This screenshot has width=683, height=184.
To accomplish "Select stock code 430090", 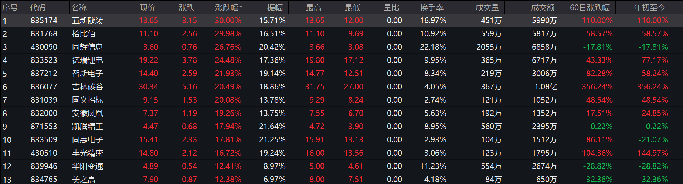I will click(44, 47).
